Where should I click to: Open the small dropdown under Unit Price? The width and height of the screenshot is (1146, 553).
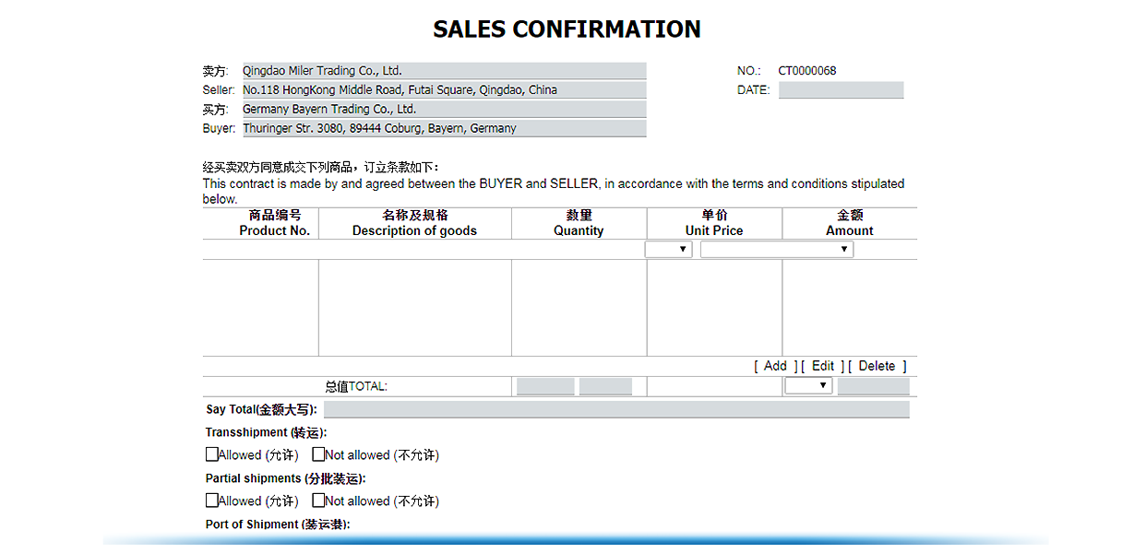669,250
